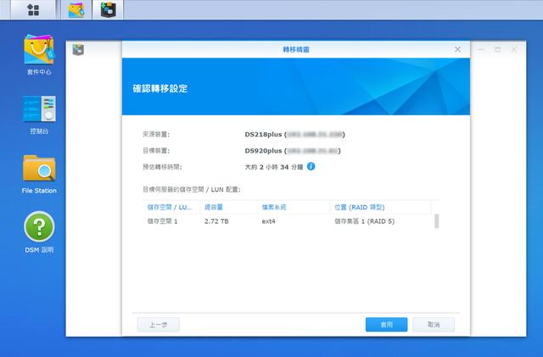
Task: Sort by 儲存空間 / LU... column header
Action: point(171,207)
